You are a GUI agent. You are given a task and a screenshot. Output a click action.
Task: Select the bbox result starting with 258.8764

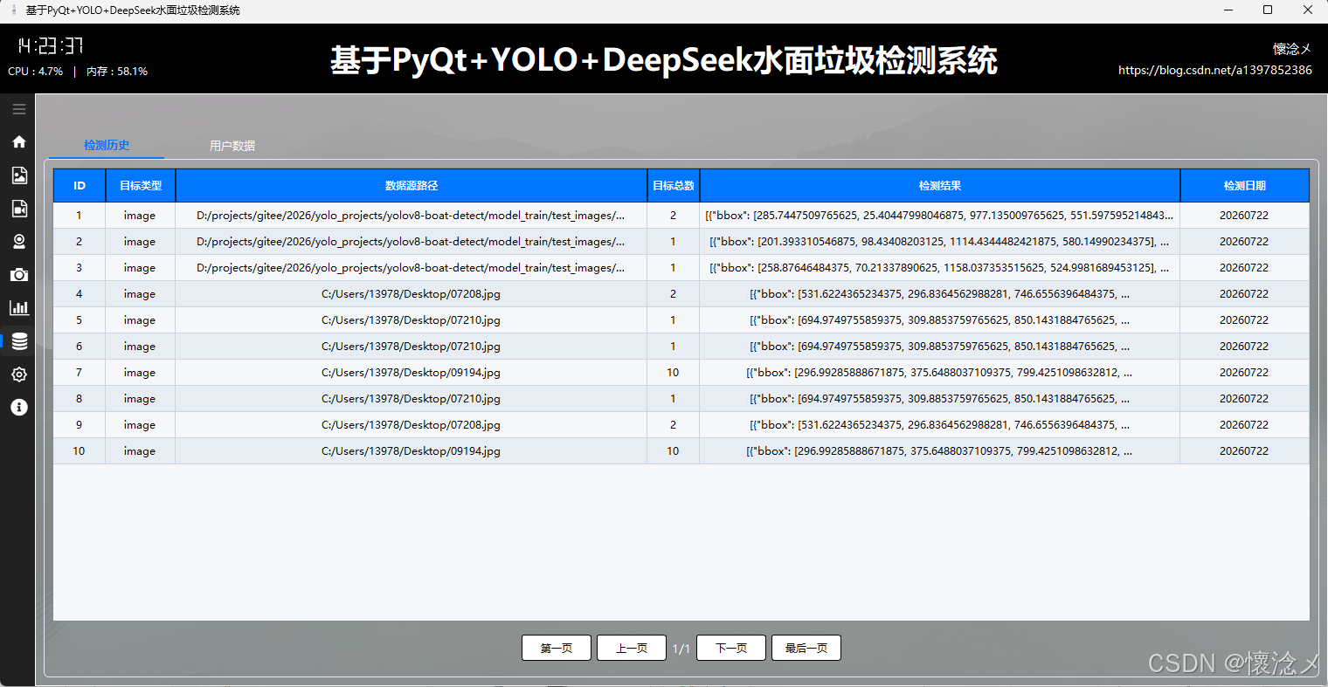[939, 268]
